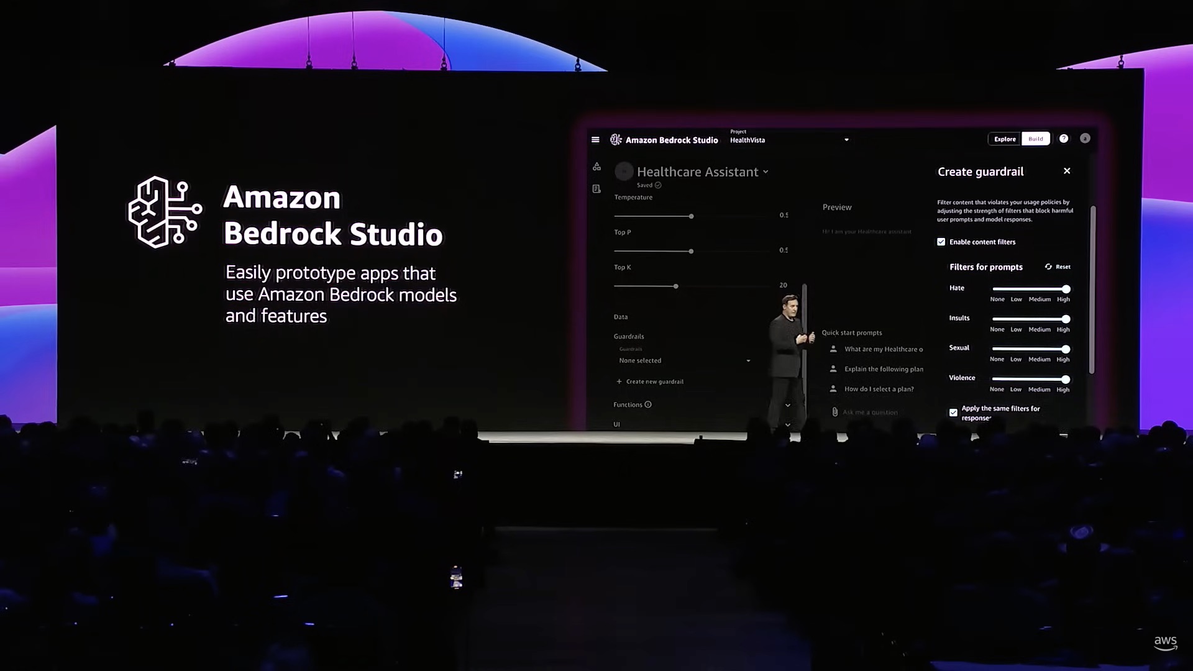The width and height of the screenshot is (1193, 671).
Task: Click the Temperature slider handle
Action: pyautogui.click(x=691, y=216)
